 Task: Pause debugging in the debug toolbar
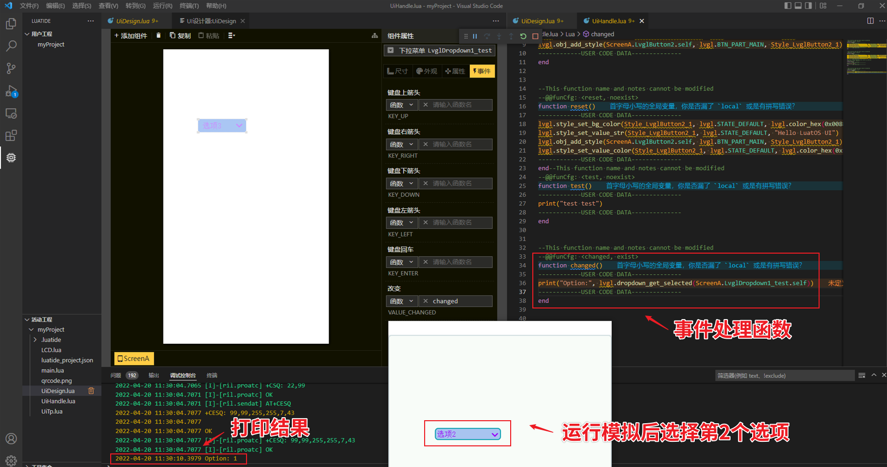pyautogui.click(x=475, y=36)
